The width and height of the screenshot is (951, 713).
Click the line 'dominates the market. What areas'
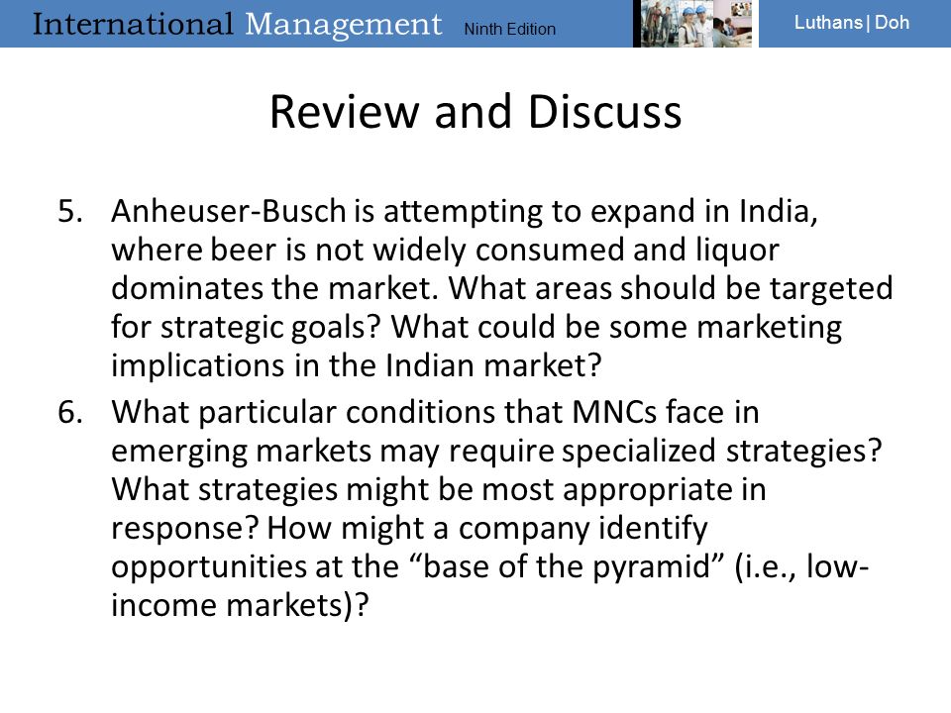pyautogui.click(x=501, y=289)
